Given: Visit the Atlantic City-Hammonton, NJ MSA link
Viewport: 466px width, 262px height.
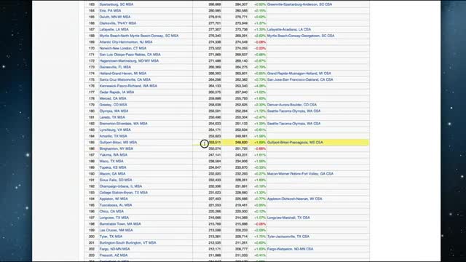Looking at the screenshot, I should [x=126, y=42].
